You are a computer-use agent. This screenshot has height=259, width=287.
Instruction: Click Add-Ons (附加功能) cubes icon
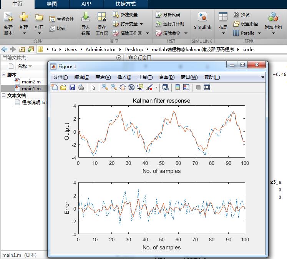[273, 17]
